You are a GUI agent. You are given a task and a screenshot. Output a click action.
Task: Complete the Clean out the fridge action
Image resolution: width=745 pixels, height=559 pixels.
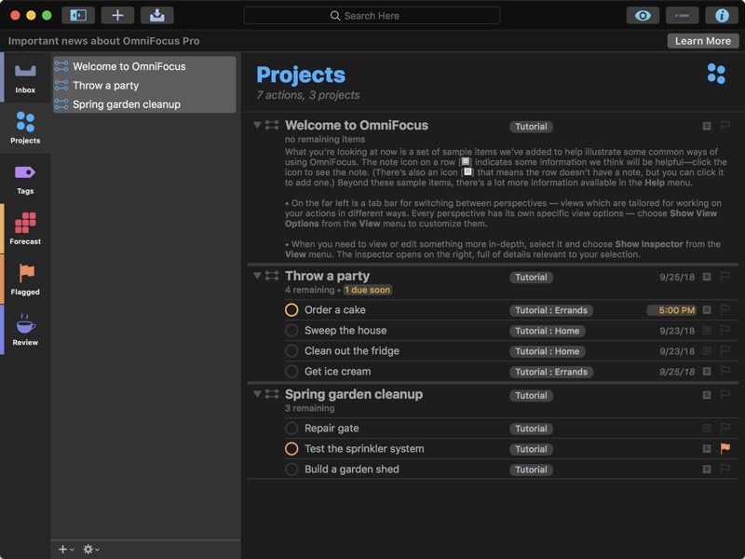click(x=291, y=351)
